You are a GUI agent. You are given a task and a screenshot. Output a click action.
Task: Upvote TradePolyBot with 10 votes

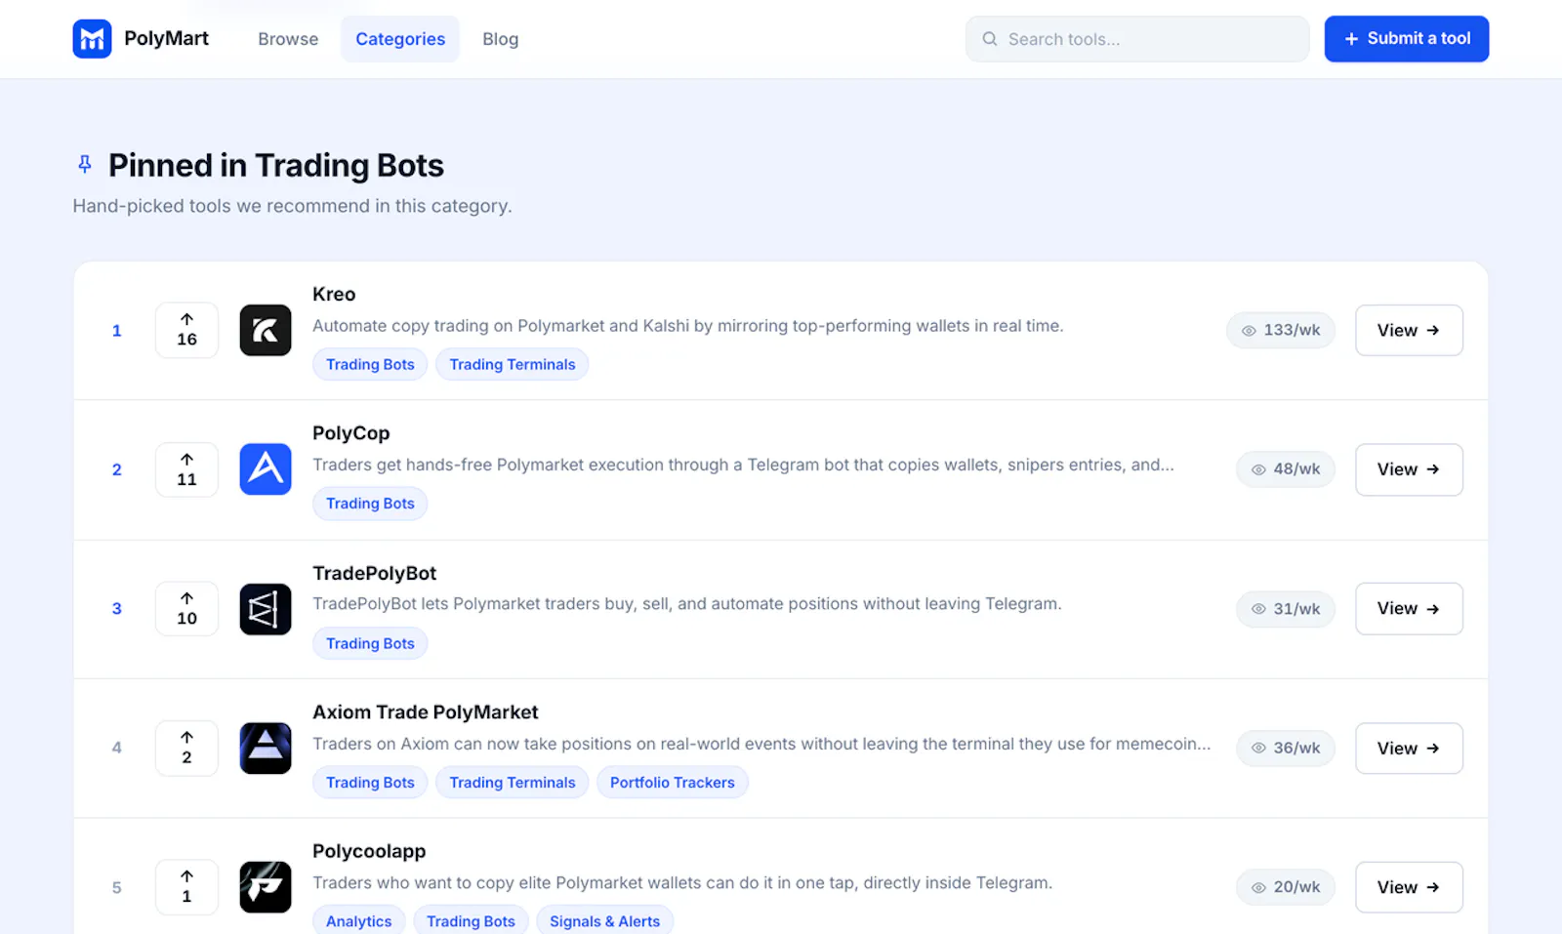tap(186, 609)
